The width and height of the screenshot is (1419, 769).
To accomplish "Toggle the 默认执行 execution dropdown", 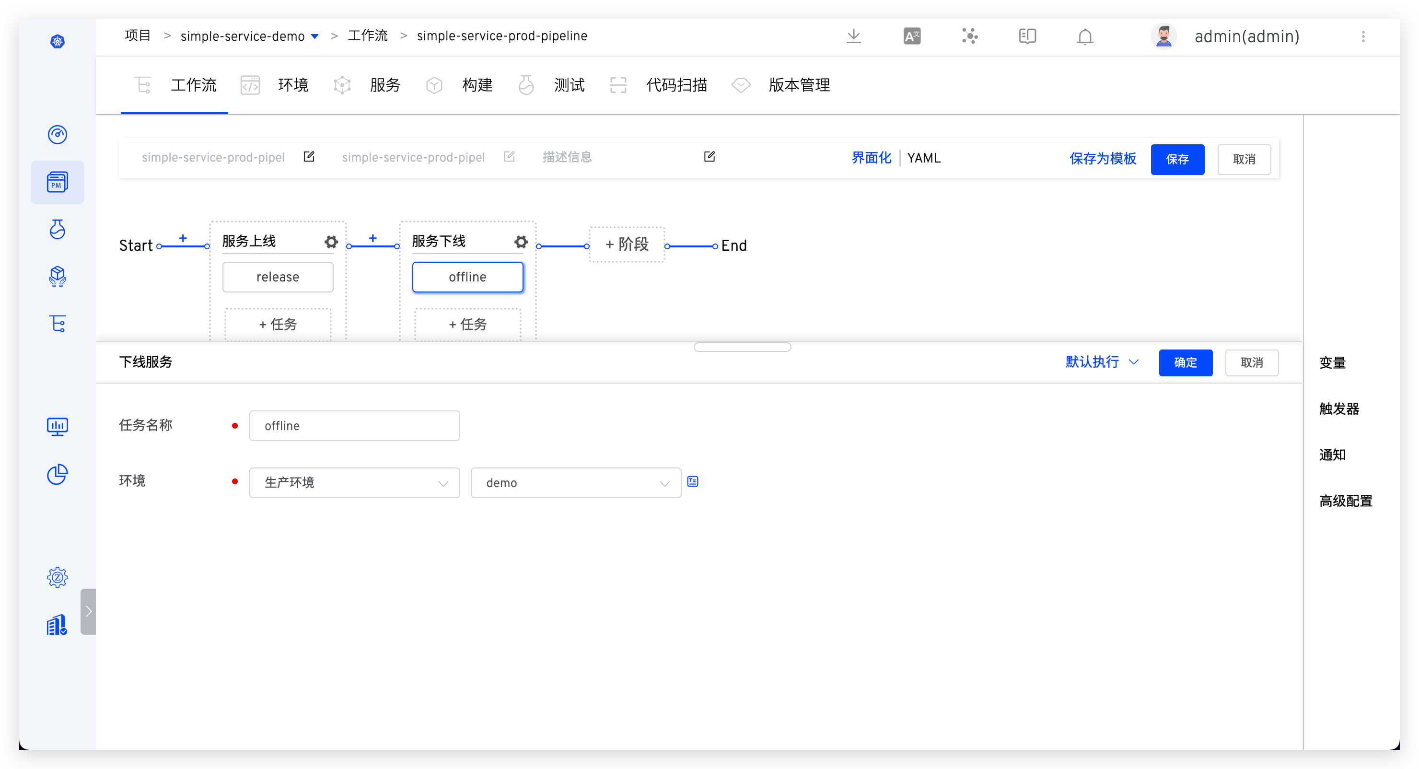I will pyautogui.click(x=1100, y=362).
